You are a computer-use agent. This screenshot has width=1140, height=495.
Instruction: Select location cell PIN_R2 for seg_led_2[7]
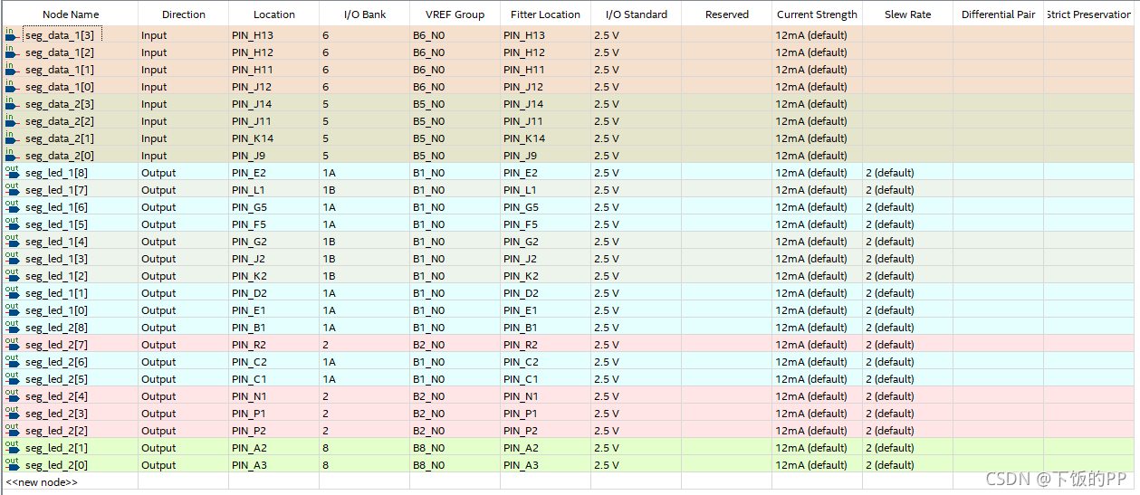click(273, 344)
